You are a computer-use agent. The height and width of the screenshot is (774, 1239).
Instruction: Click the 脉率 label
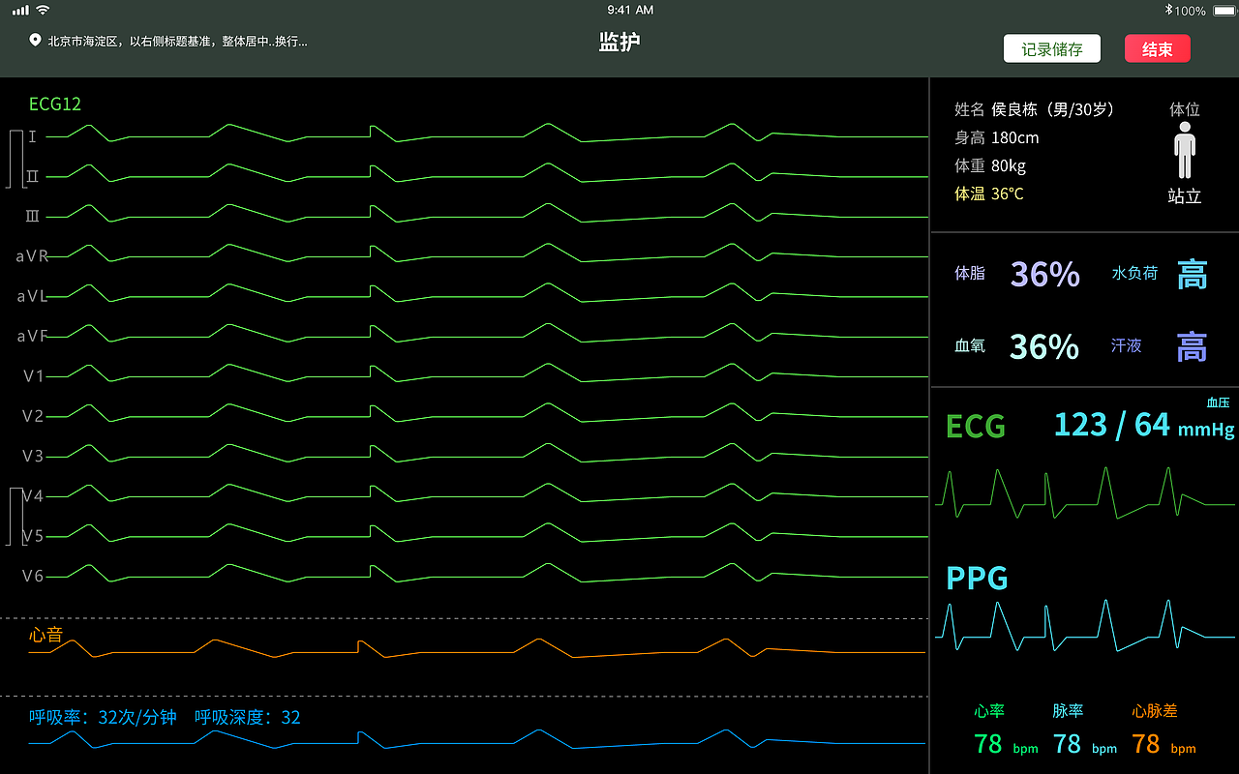click(x=1068, y=711)
